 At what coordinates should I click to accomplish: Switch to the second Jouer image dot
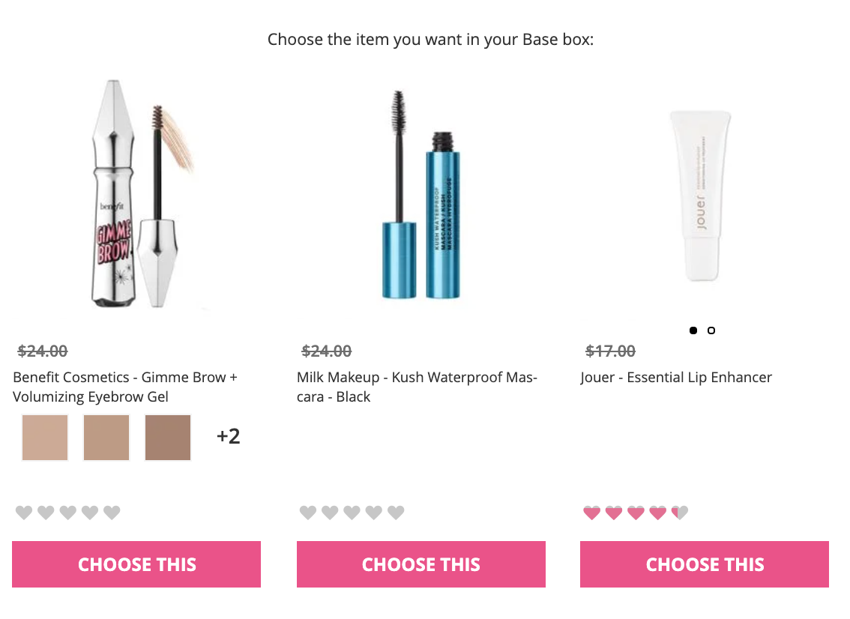point(711,330)
